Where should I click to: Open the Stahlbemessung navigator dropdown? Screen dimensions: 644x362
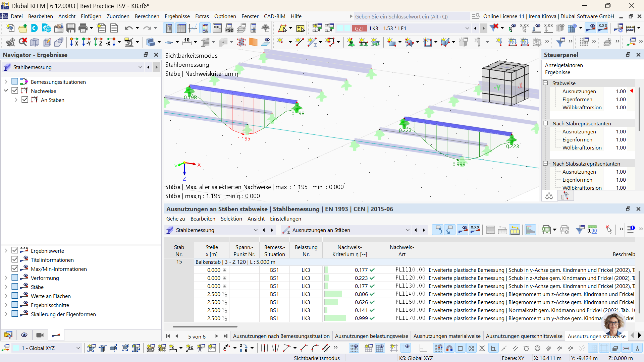coord(140,67)
